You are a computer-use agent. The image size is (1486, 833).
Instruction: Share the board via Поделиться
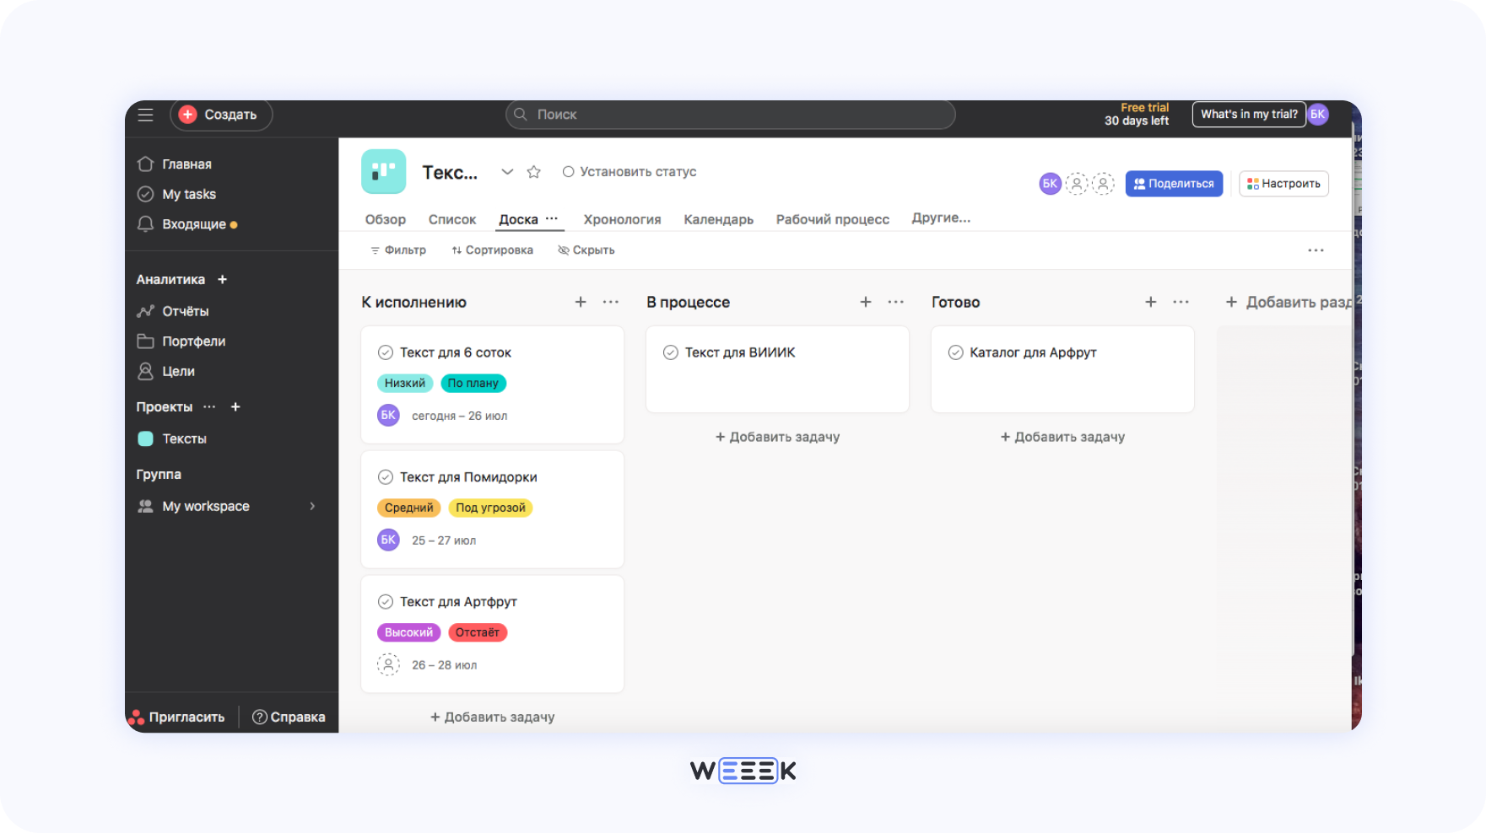pyautogui.click(x=1174, y=183)
